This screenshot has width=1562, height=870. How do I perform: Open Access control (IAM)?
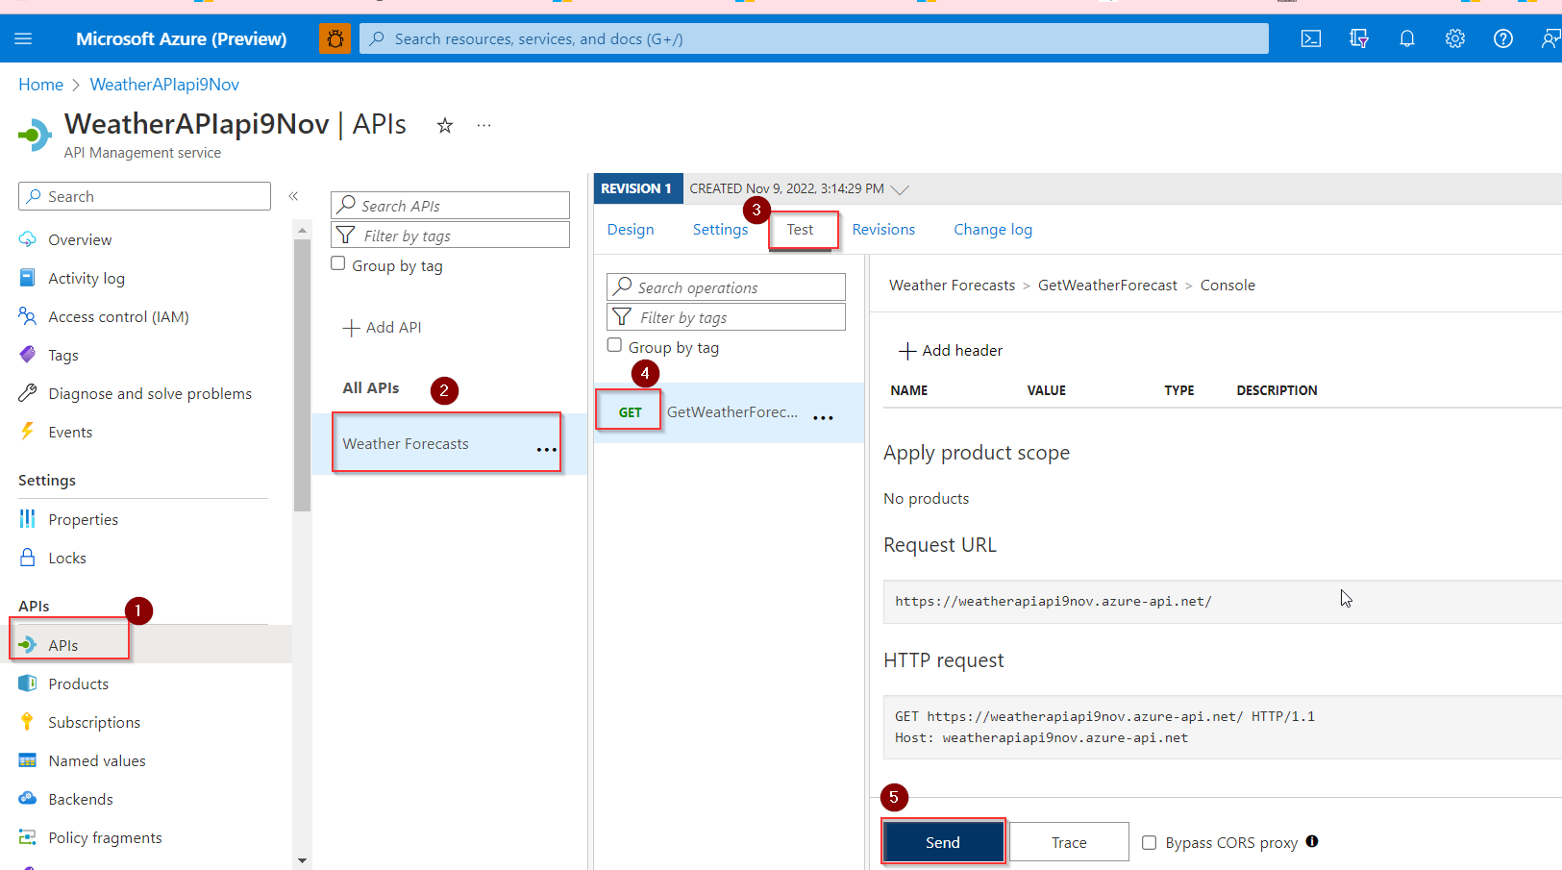pyautogui.click(x=118, y=317)
